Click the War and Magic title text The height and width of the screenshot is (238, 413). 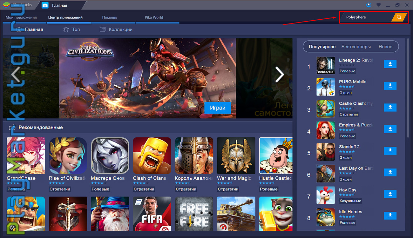tap(234, 178)
